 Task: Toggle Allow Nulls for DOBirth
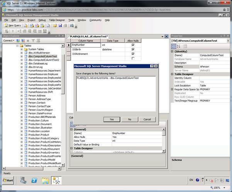pos(133,49)
